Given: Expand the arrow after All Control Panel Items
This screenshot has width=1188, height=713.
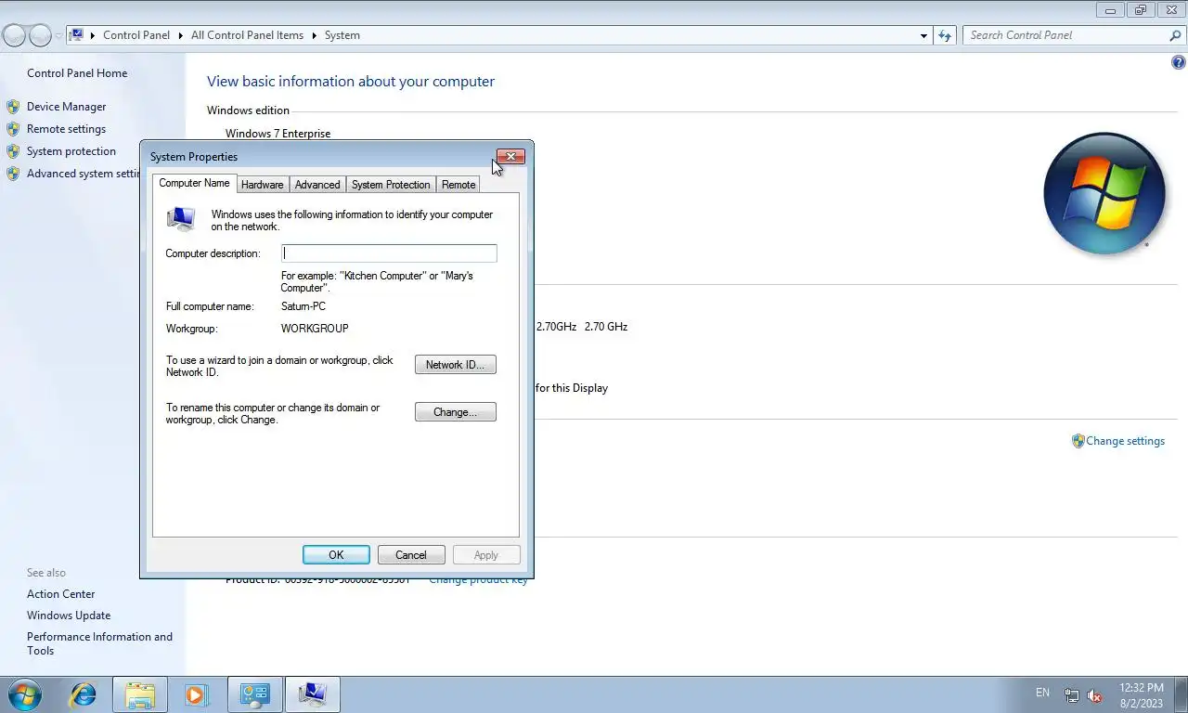Looking at the screenshot, I should [x=314, y=35].
